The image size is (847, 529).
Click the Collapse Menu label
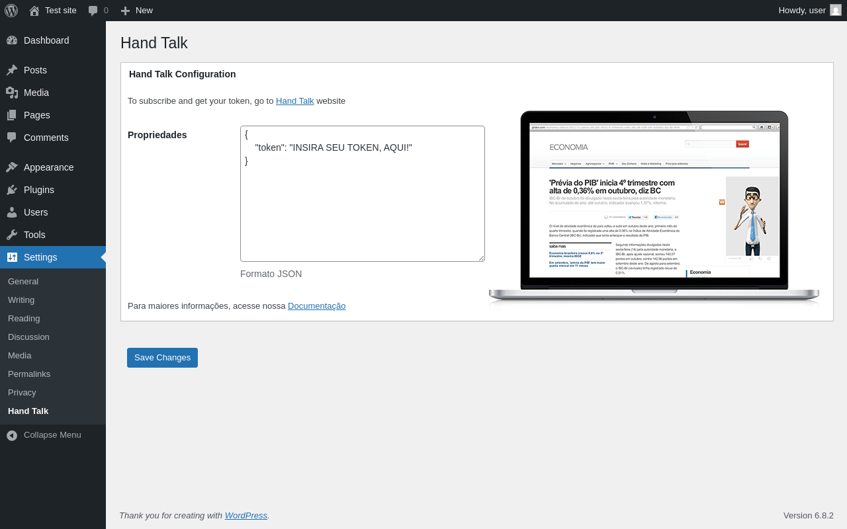tap(52, 434)
